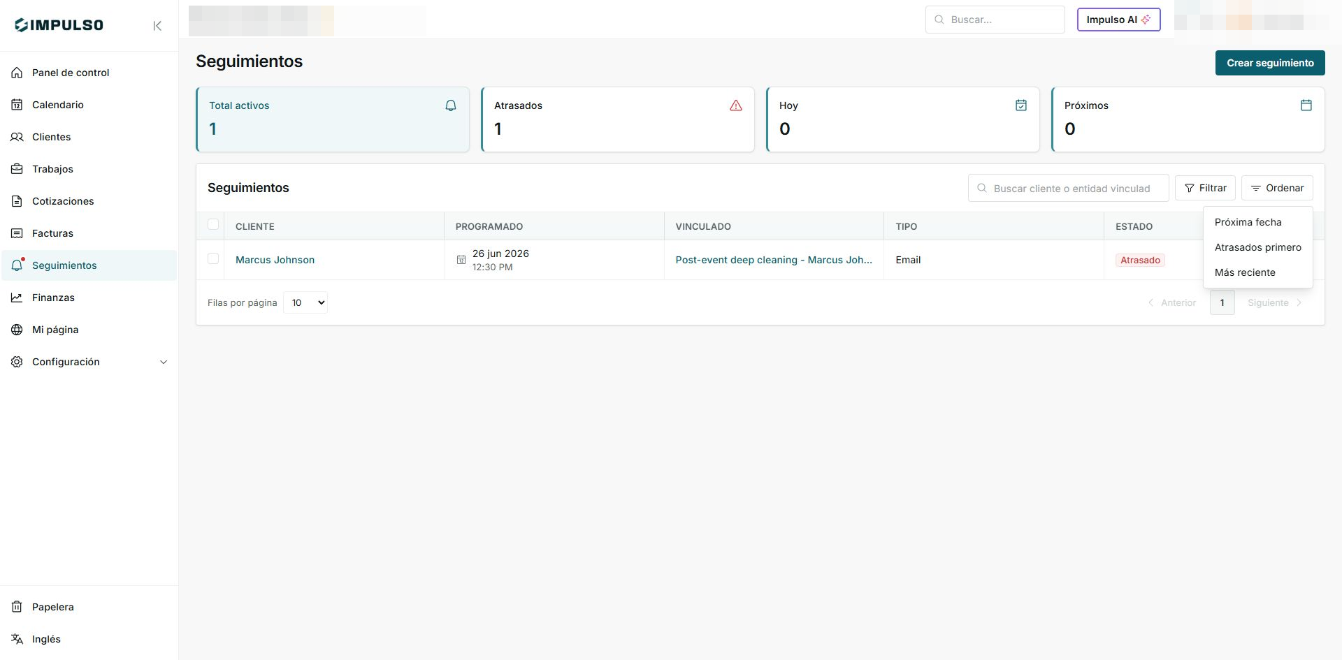
Task: Open the Marcus Johnson client link
Action: [275, 260]
